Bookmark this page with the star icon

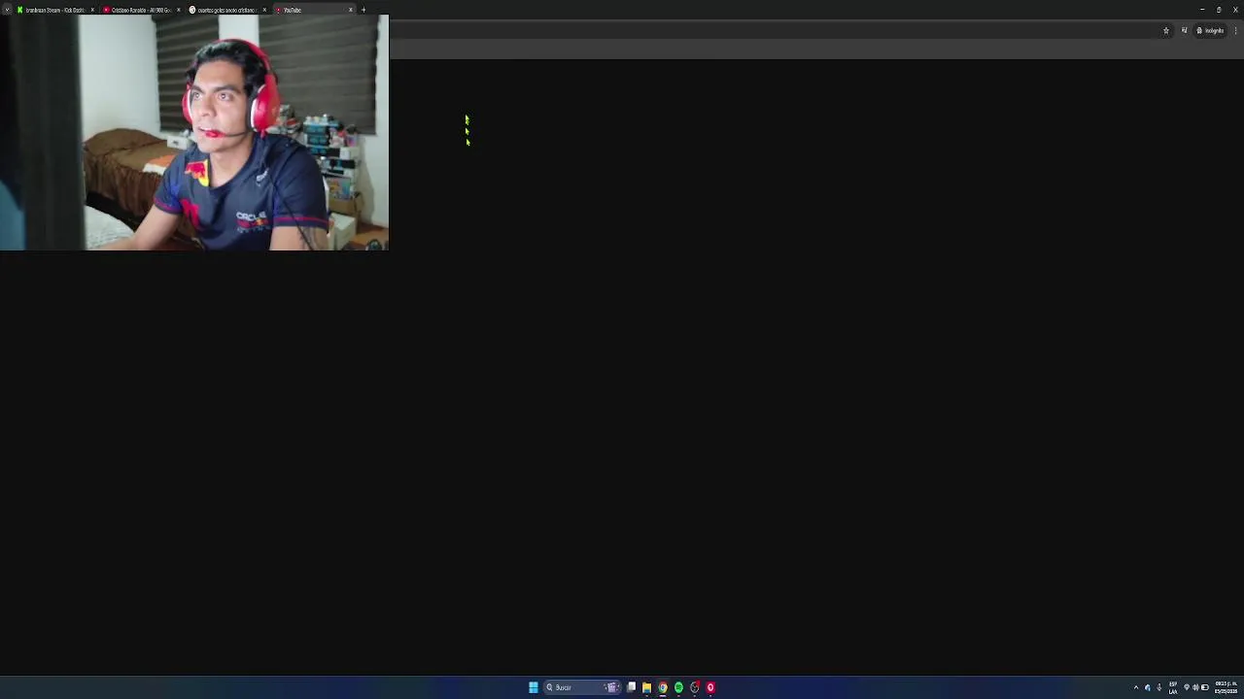pos(1166,30)
